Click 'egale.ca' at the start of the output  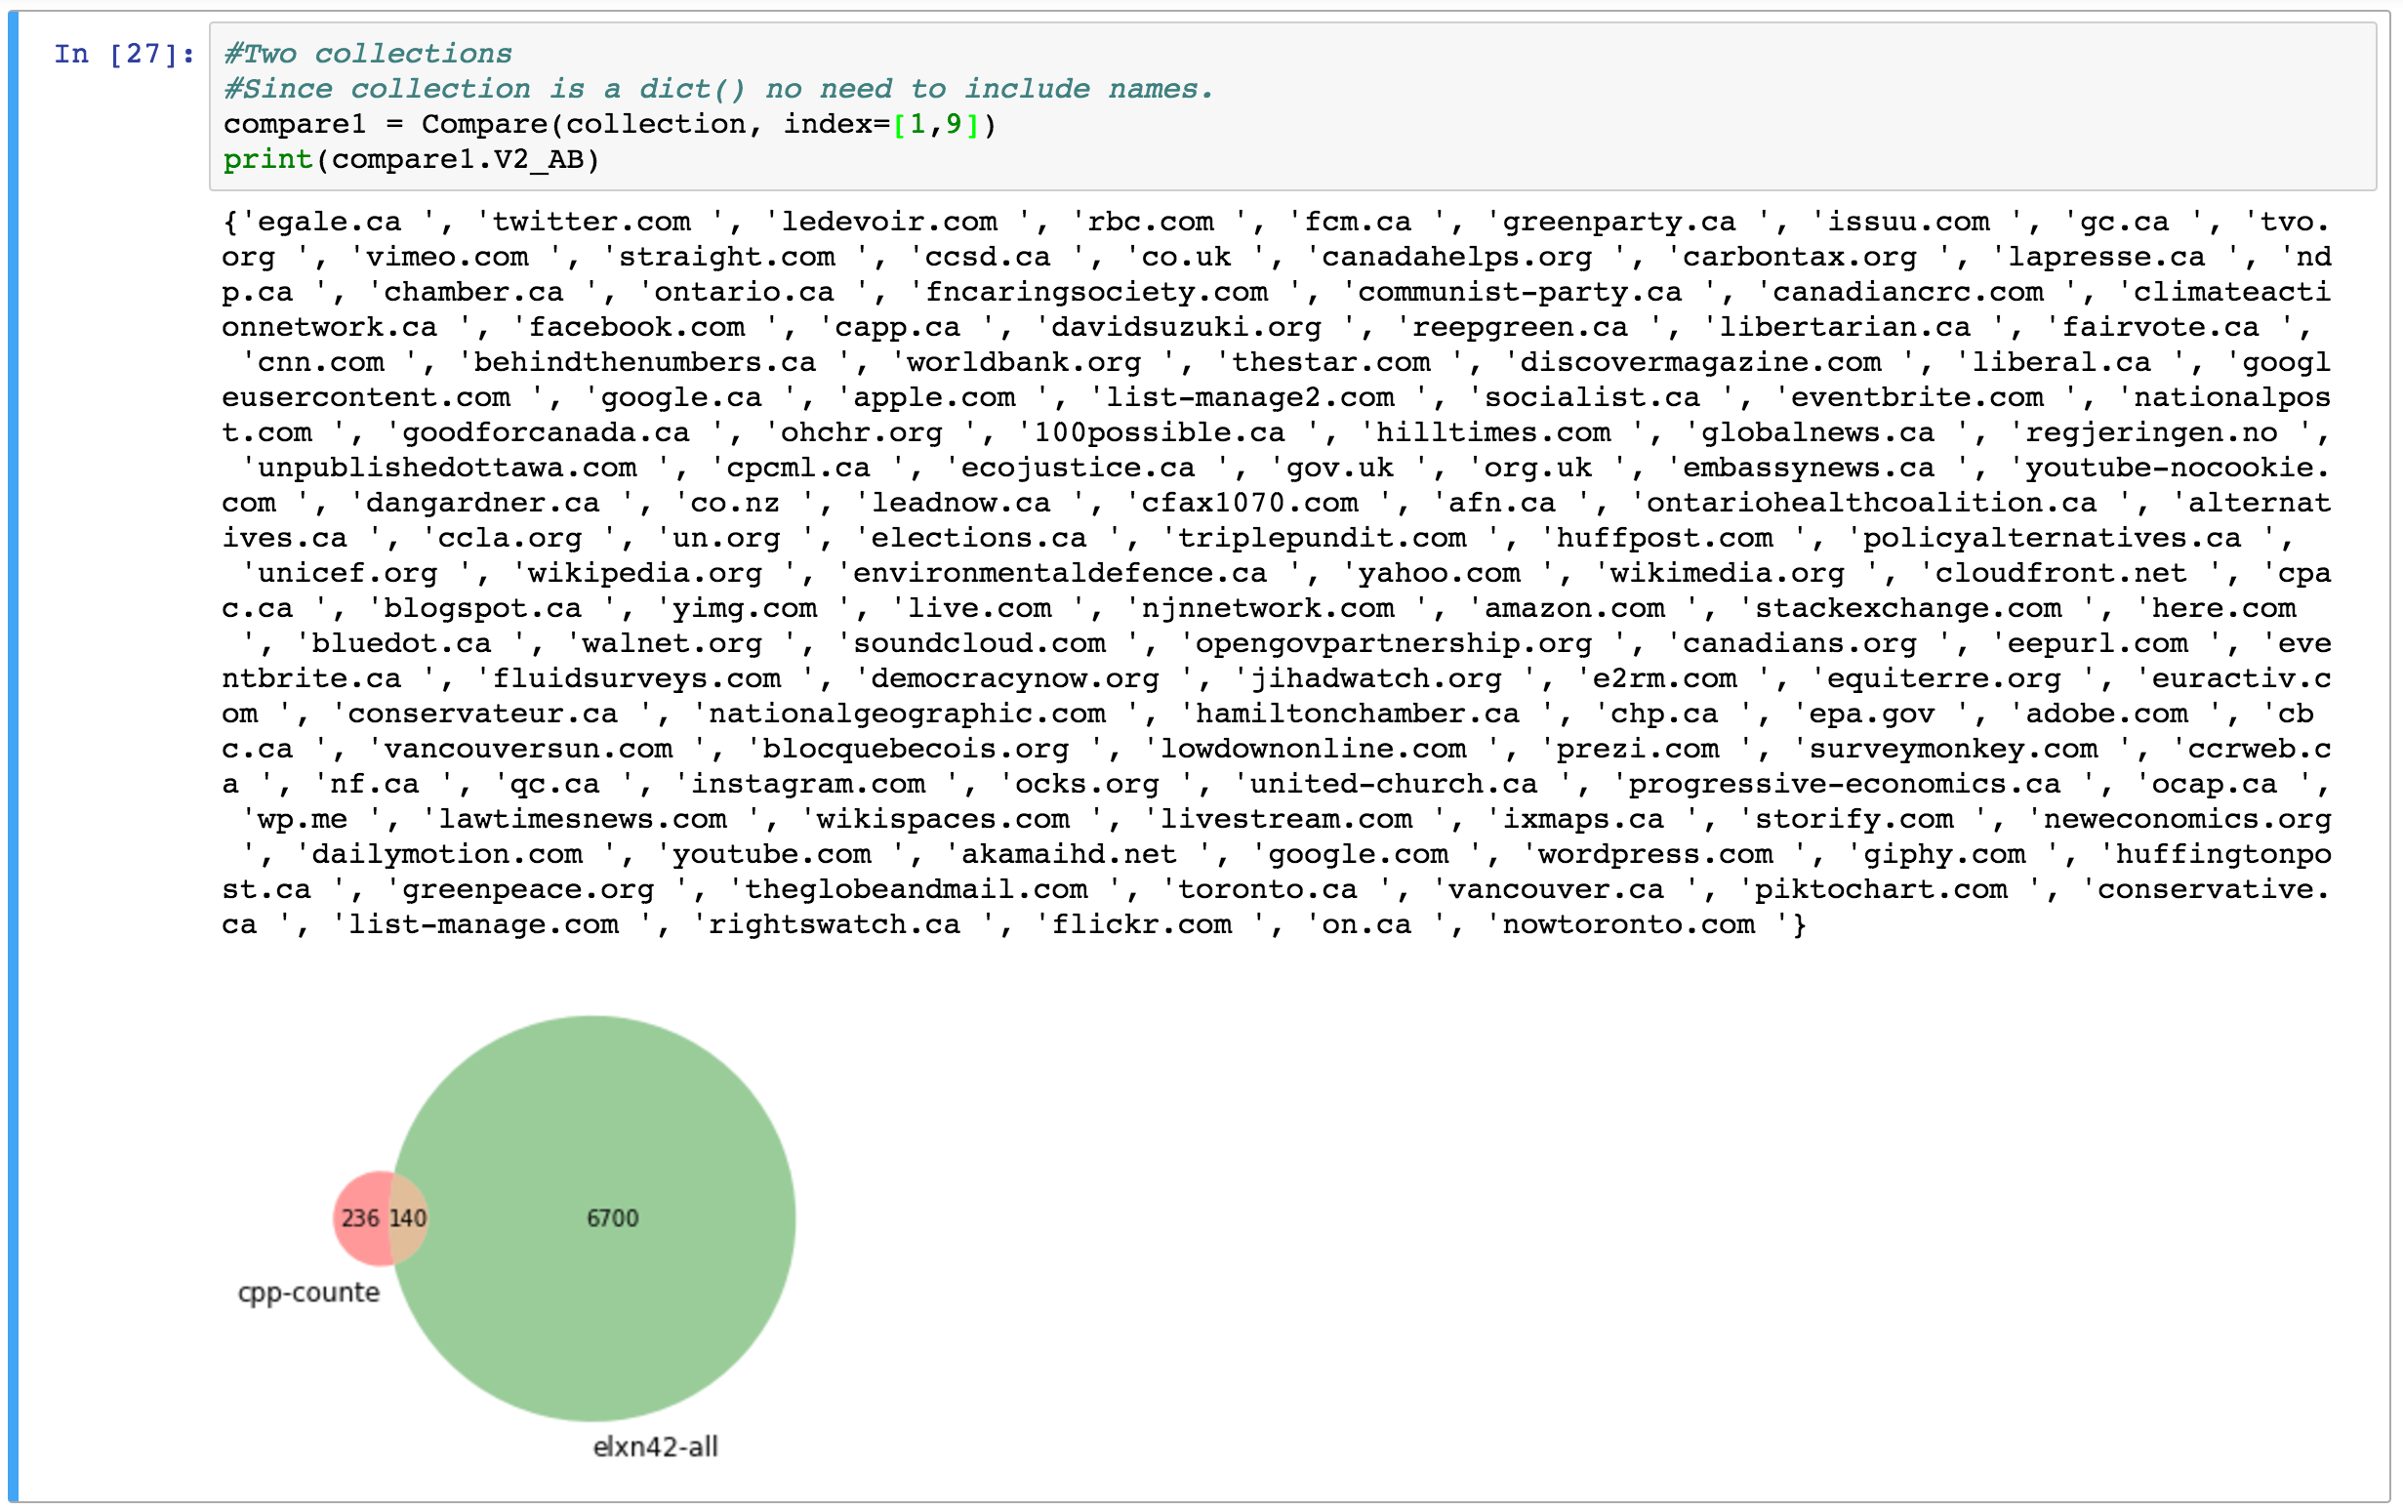328,222
